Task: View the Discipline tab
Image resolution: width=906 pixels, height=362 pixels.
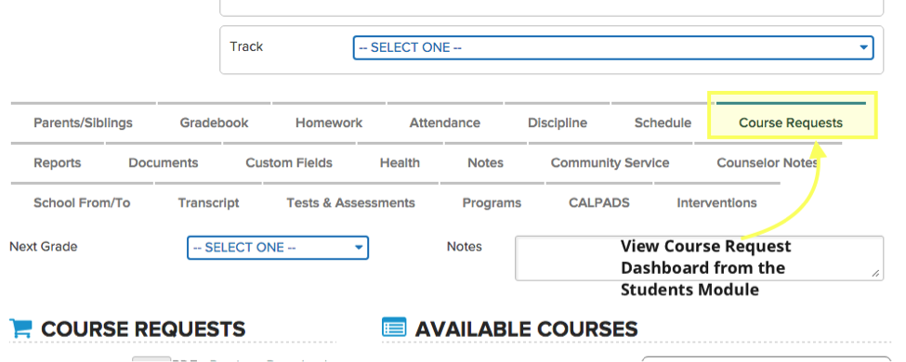Action: [558, 123]
